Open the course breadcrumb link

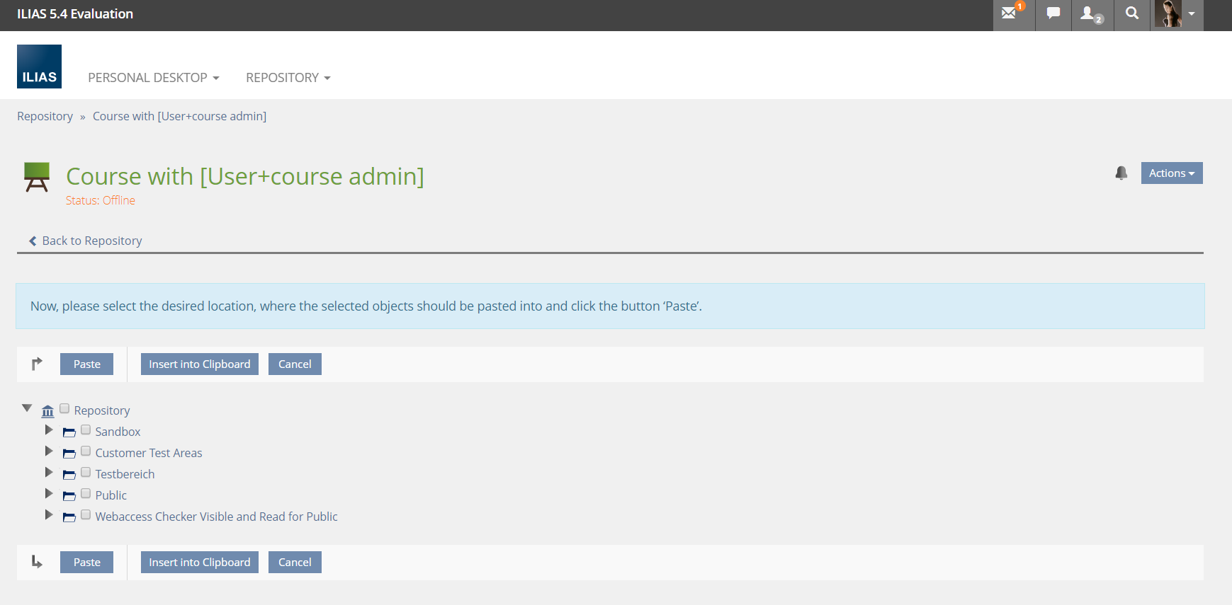point(179,116)
